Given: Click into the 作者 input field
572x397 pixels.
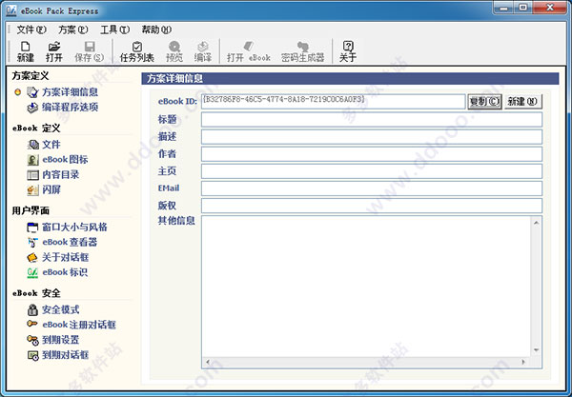Looking at the screenshot, I should pos(372,154).
